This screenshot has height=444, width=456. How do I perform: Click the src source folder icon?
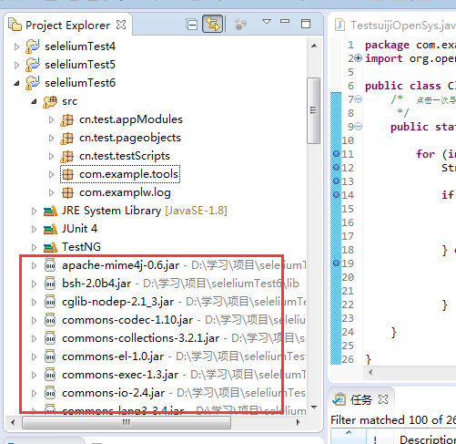50,102
